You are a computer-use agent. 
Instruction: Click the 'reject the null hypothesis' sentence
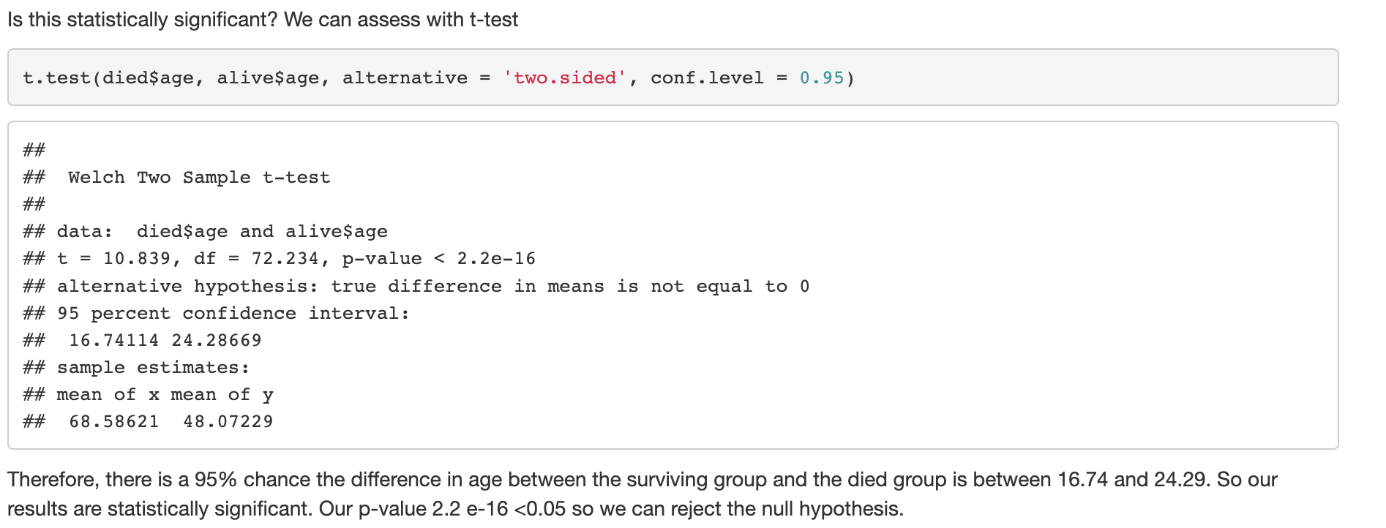pyautogui.click(x=611, y=509)
